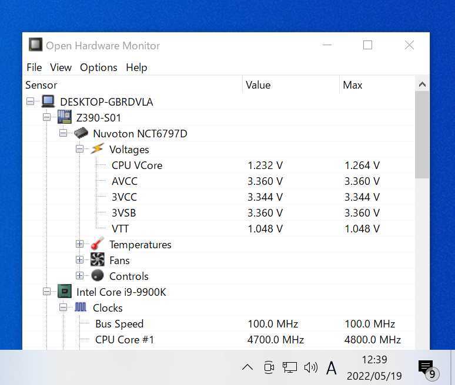Open the Help menu
The height and width of the screenshot is (385, 455).
point(136,67)
